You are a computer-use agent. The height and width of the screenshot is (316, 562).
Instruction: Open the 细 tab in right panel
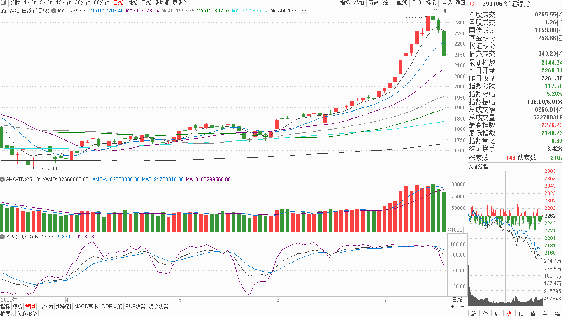click(x=498, y=314)
